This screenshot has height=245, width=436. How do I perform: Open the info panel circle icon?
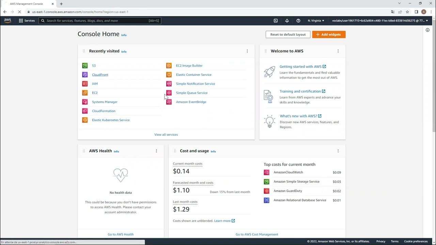click(x=427, y=30)
